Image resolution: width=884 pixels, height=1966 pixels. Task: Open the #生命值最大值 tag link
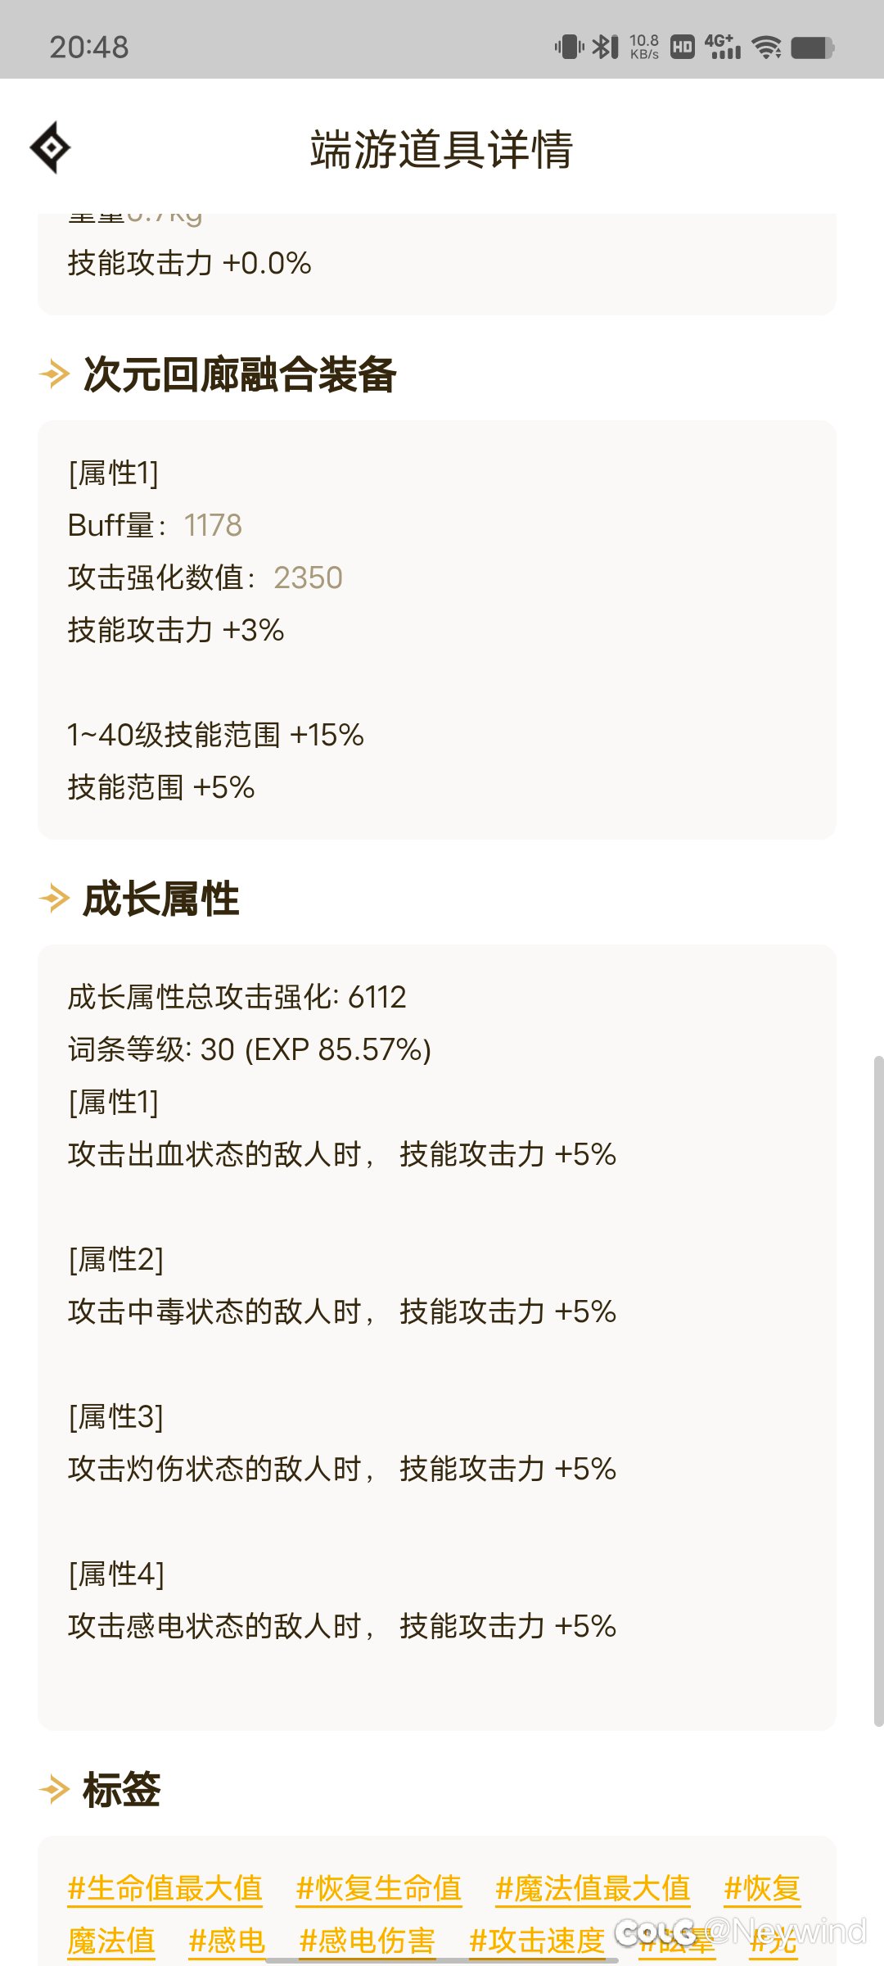coord(165,1888)
